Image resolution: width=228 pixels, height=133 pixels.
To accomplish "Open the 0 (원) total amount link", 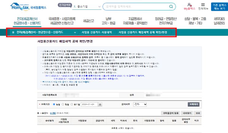I will [53, 113].
